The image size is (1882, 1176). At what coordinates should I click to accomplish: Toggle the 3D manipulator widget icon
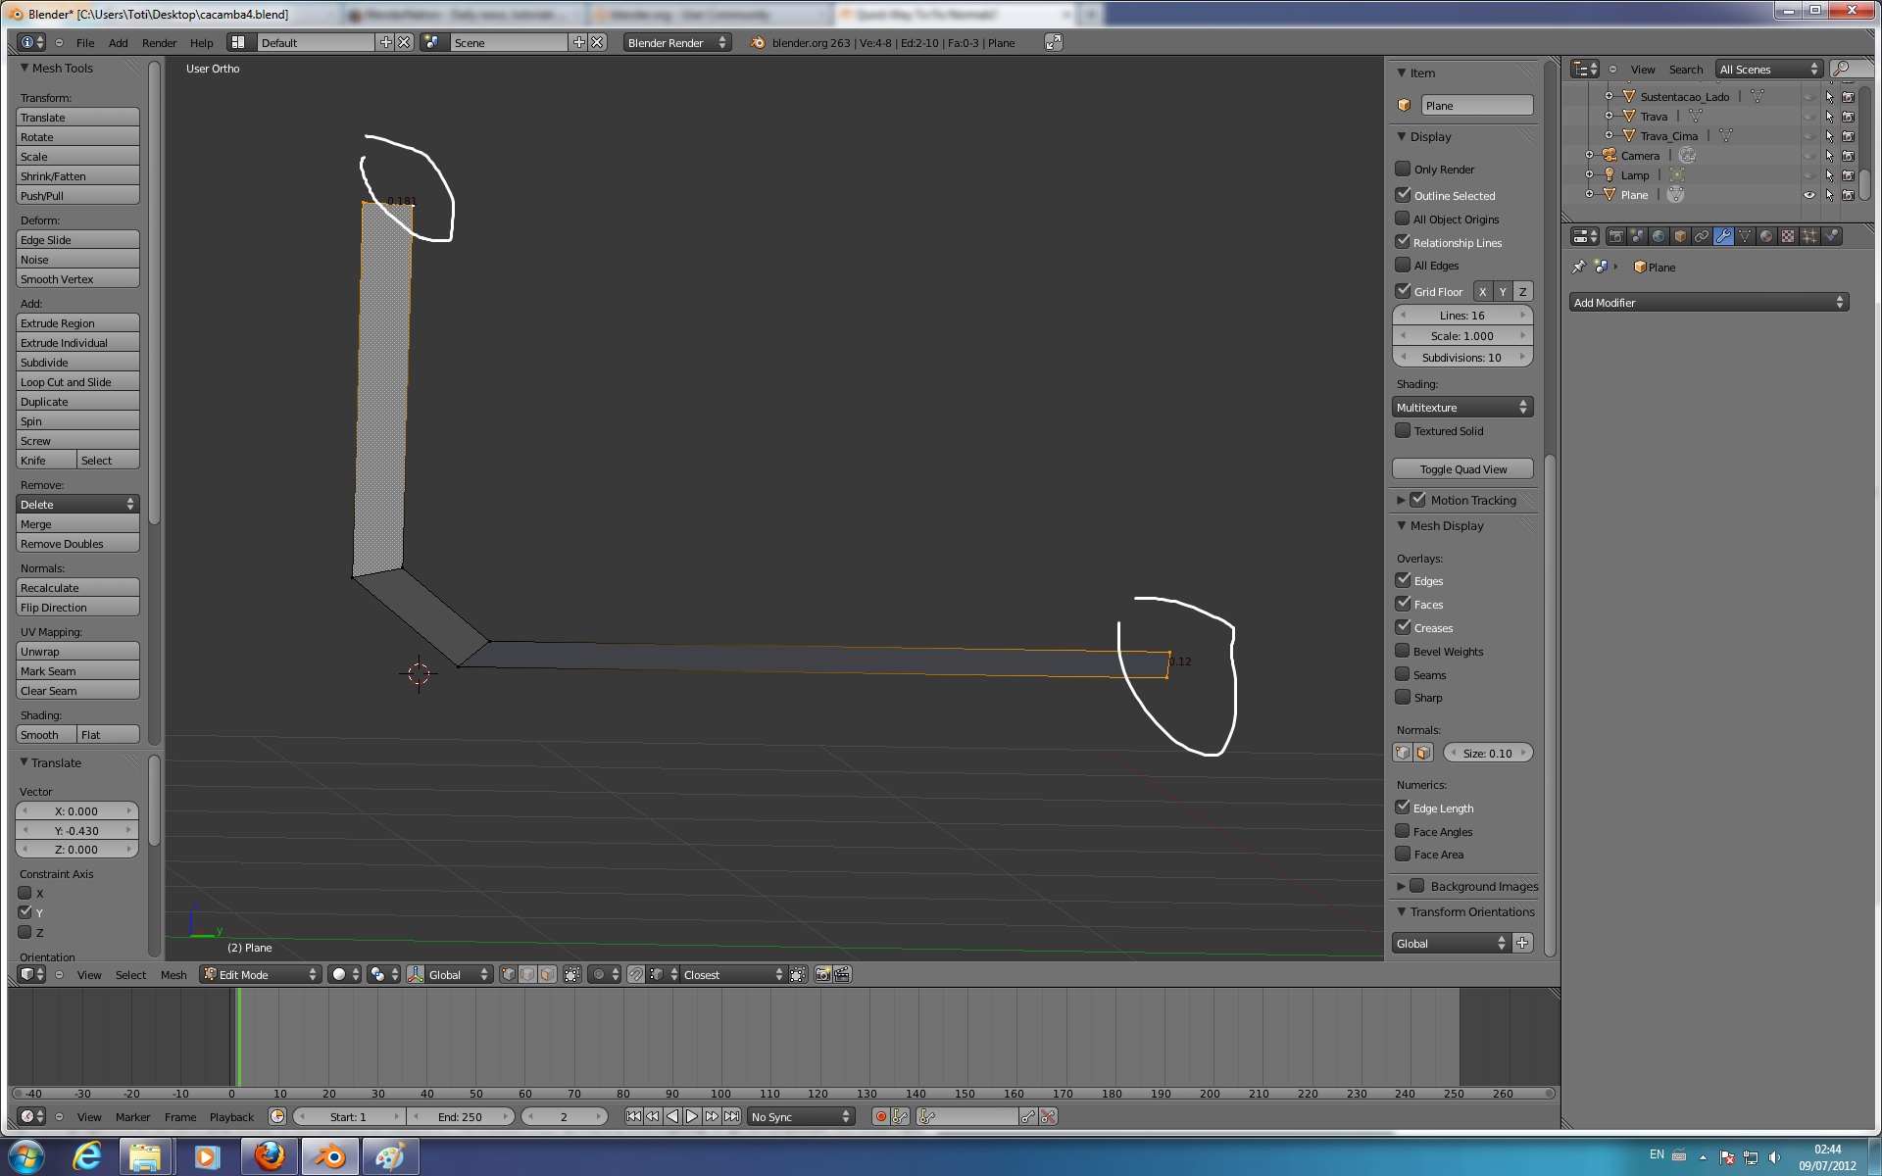click(x=416, y=974)
